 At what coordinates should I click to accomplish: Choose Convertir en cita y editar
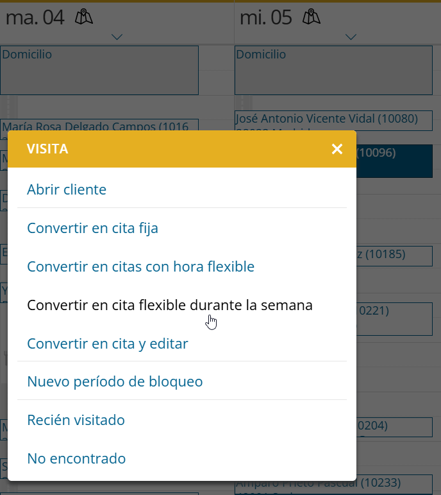[x=107, y=343]
